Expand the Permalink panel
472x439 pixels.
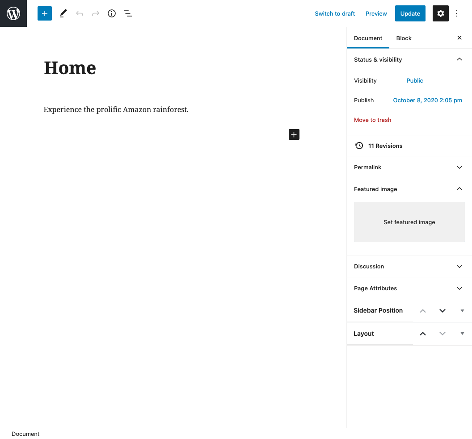[459, 167]
